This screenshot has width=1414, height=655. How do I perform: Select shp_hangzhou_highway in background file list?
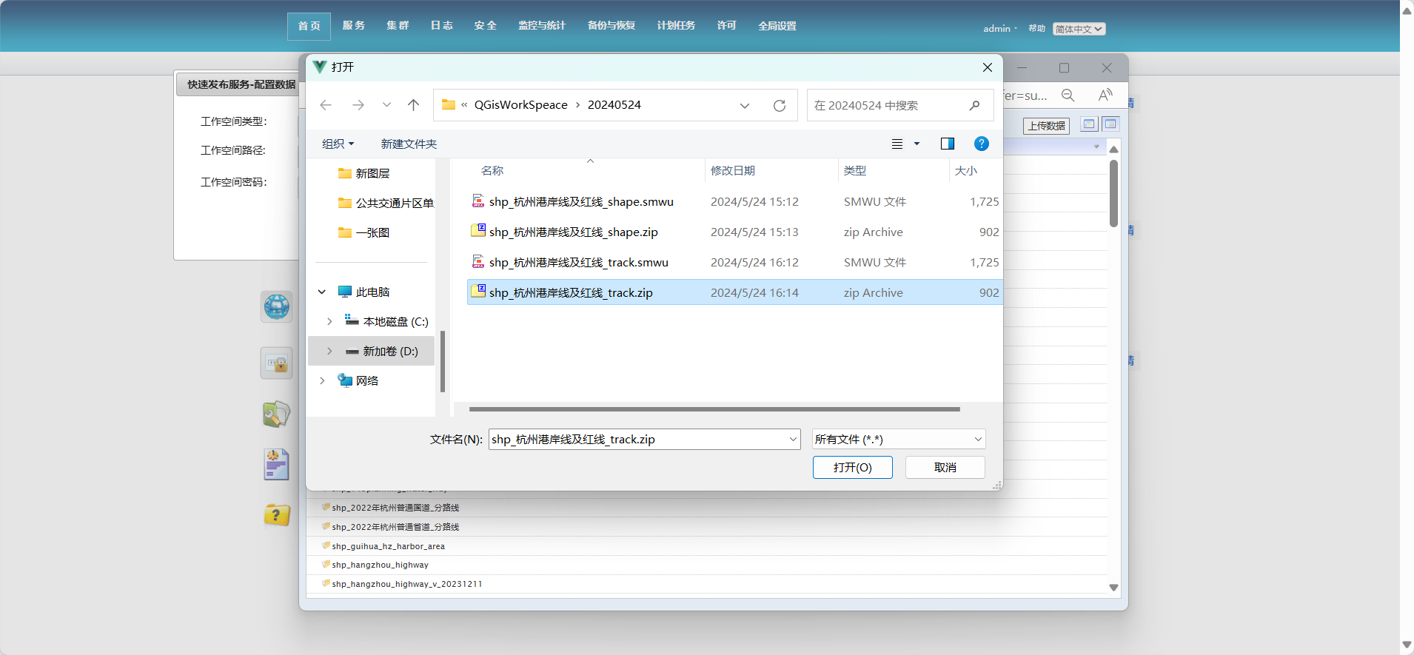pos(380,565)
